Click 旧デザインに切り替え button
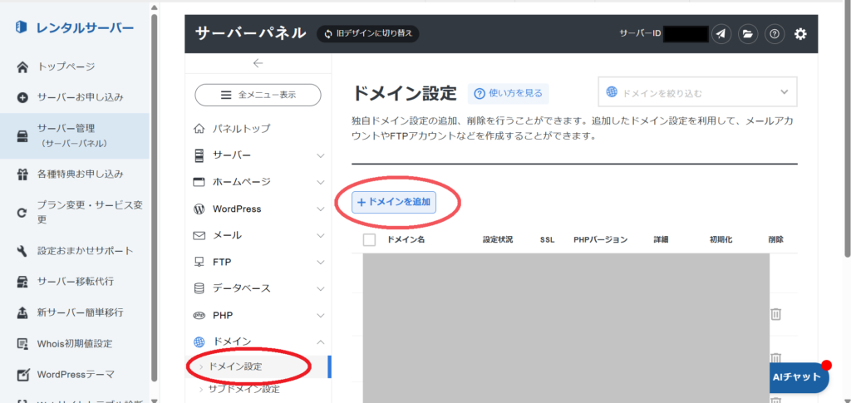851x403 pixels. 368,33
